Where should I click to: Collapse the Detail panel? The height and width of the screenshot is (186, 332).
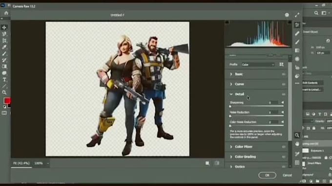[231, 94]
